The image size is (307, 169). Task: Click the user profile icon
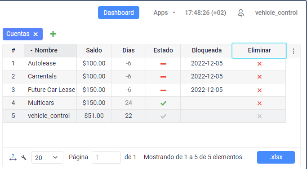241,13
